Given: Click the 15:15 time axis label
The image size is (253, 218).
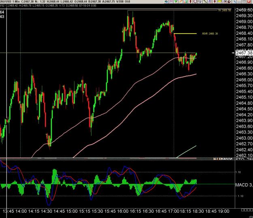Looking at the screenshot, I should tap(85, 211).
